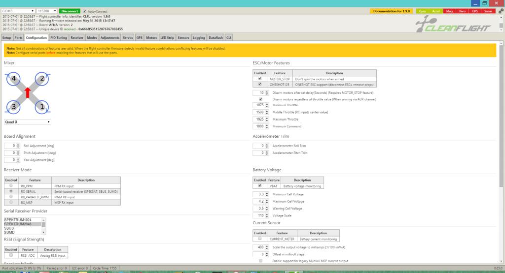Open the COM3 port dropdown
This screenshot has width=505, height=273.
coord(18,11)
